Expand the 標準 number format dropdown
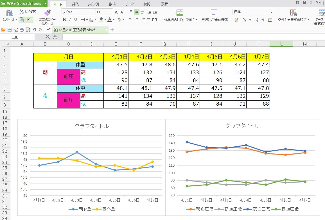The image size is (325, 220). coord(271,12)
